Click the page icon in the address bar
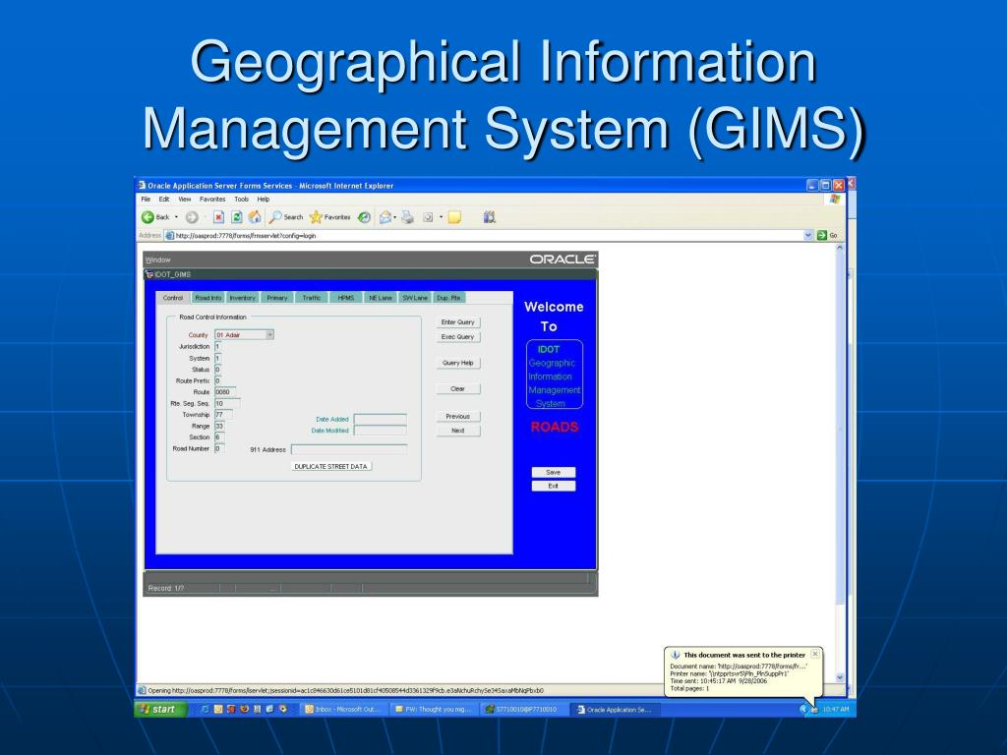The height and width of the screenshot is (755, 1007). pos(169,236)
